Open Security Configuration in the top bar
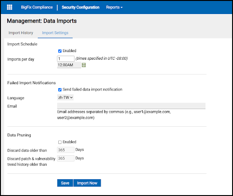 click(x=80, y=7)
